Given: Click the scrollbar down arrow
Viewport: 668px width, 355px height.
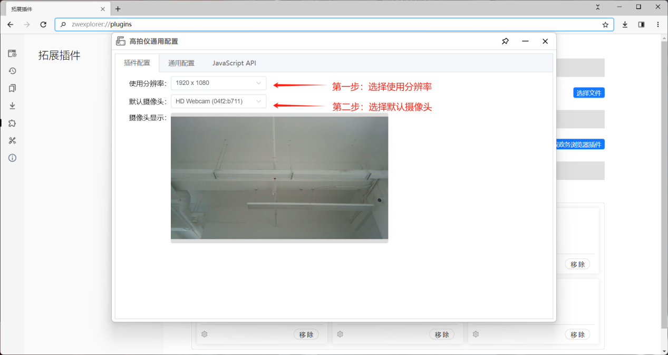Looking at the screenshot, I should tap(664, 351).
